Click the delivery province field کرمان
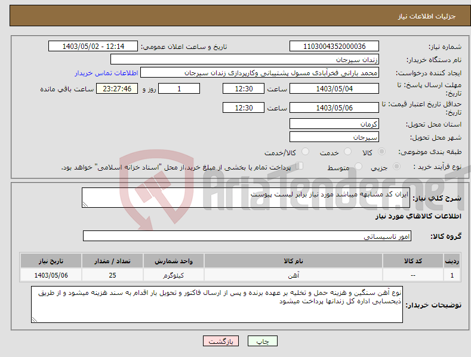The height and width of the screenshot is (357, 471). click(334, 124)
